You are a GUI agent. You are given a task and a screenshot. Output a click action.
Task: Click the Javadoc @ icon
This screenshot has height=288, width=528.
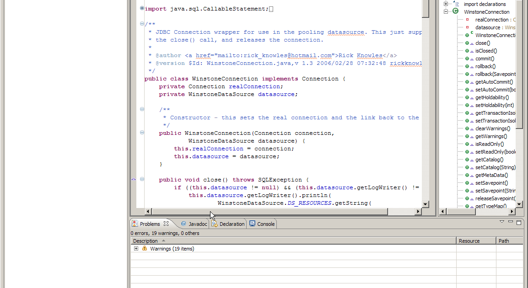(183, 224)
